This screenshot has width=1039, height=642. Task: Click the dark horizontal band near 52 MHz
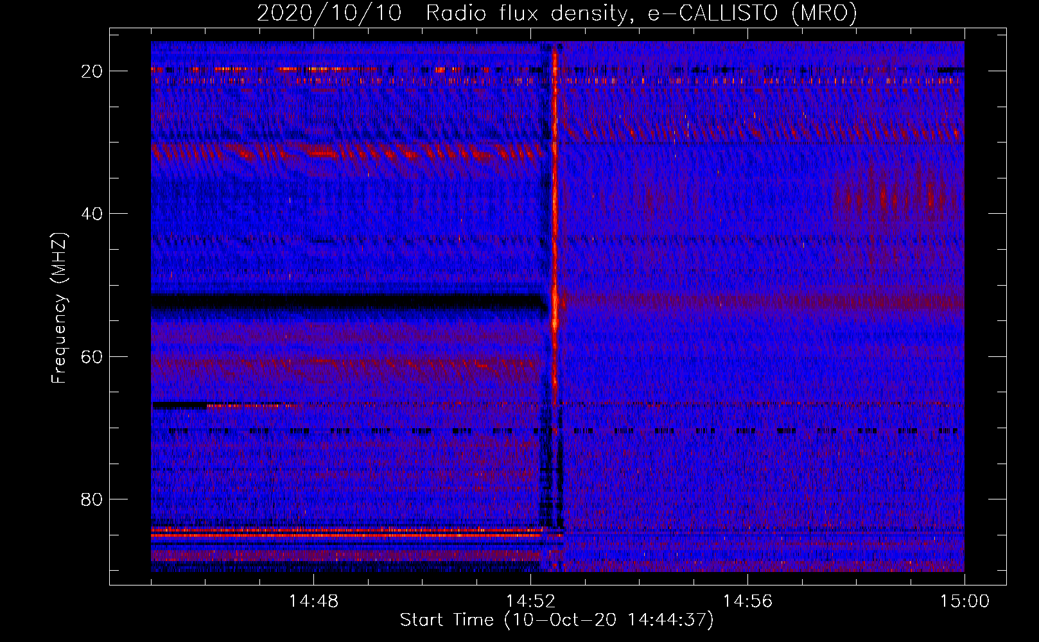pos(349,303)
